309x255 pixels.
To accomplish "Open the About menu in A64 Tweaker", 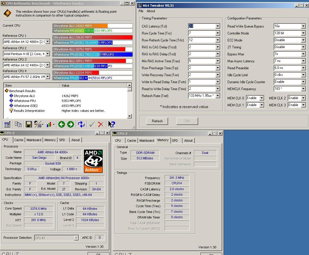I will click(x=151, y=11).
